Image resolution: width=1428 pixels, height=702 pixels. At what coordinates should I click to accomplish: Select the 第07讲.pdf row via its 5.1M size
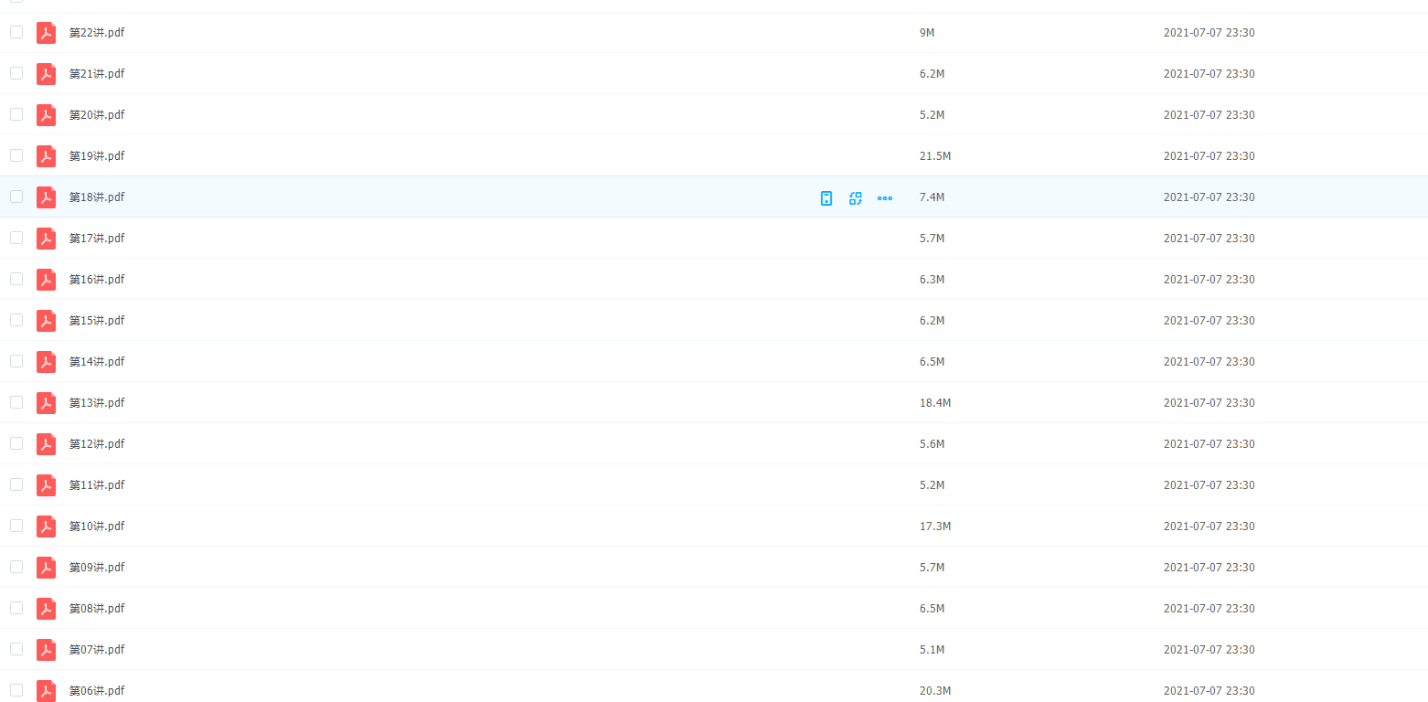(932, 650)
